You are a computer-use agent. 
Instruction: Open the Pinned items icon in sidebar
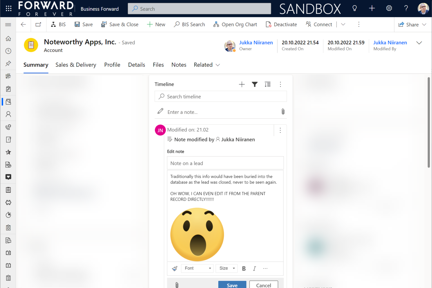click(x=8, y=63)
